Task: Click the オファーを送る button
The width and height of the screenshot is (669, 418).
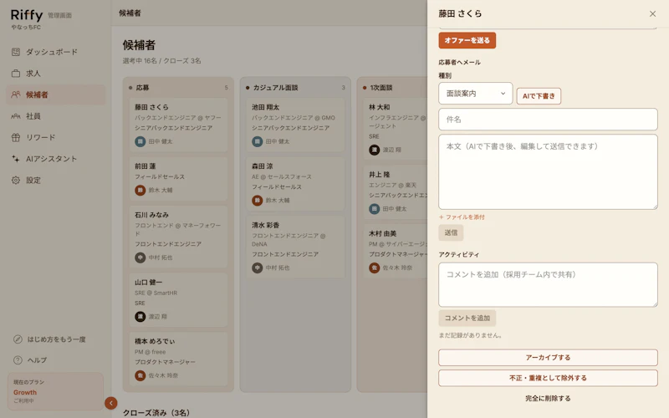Action: [x=467, y=40]
